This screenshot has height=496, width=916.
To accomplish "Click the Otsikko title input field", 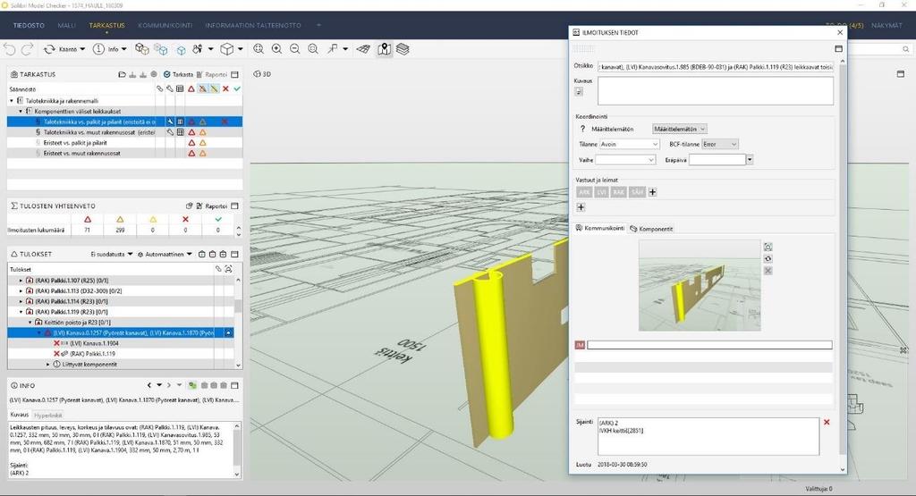I will (716, 66).
